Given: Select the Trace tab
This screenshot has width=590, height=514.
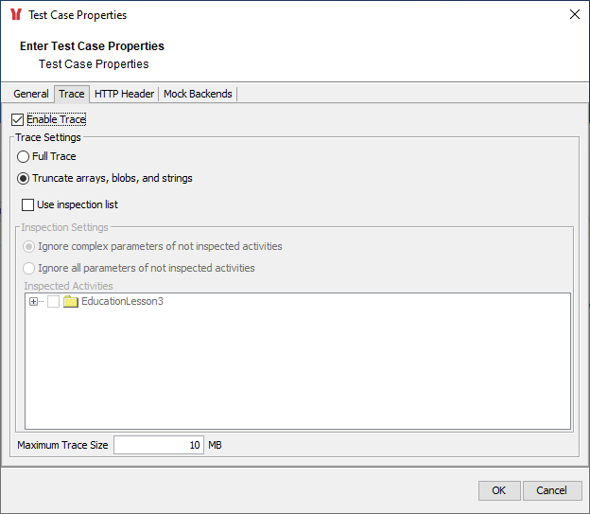Looking at the screenshot, I should tap(72, 94).
